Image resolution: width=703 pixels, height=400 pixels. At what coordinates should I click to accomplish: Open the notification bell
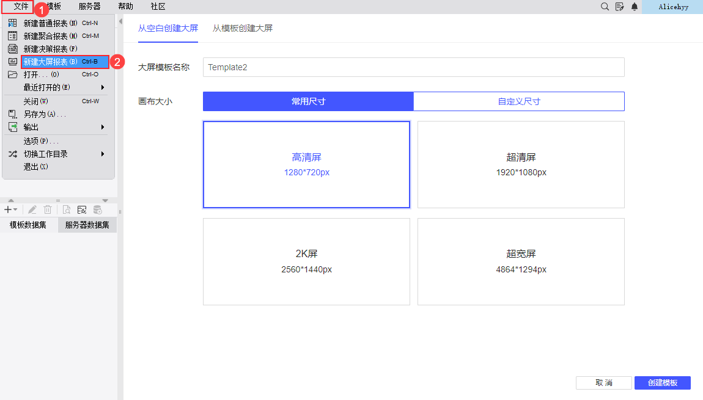[x=635, y=7]
